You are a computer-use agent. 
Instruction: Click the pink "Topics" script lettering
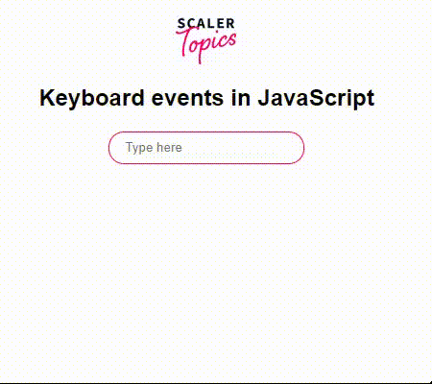coord(206,46)
